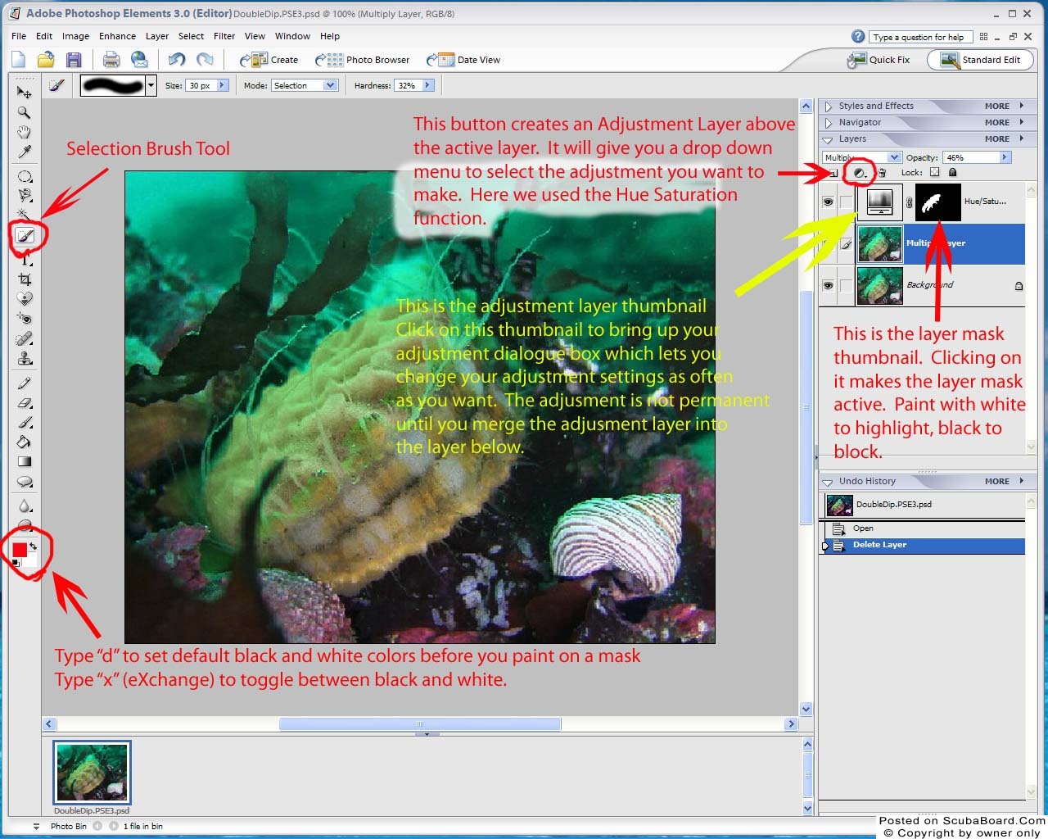
Task: Select the Healing Brush bandage tool
Action: point(25,338)
